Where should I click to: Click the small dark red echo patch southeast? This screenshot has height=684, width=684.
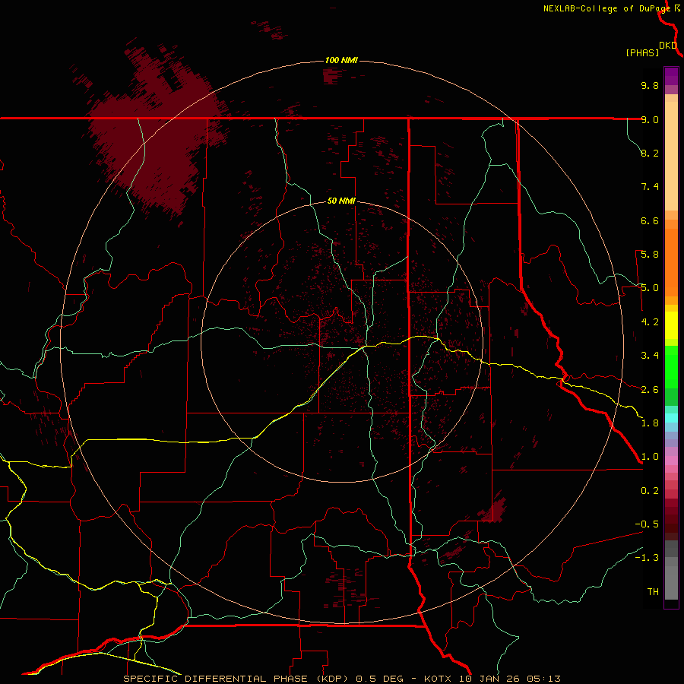coord(496,511)
